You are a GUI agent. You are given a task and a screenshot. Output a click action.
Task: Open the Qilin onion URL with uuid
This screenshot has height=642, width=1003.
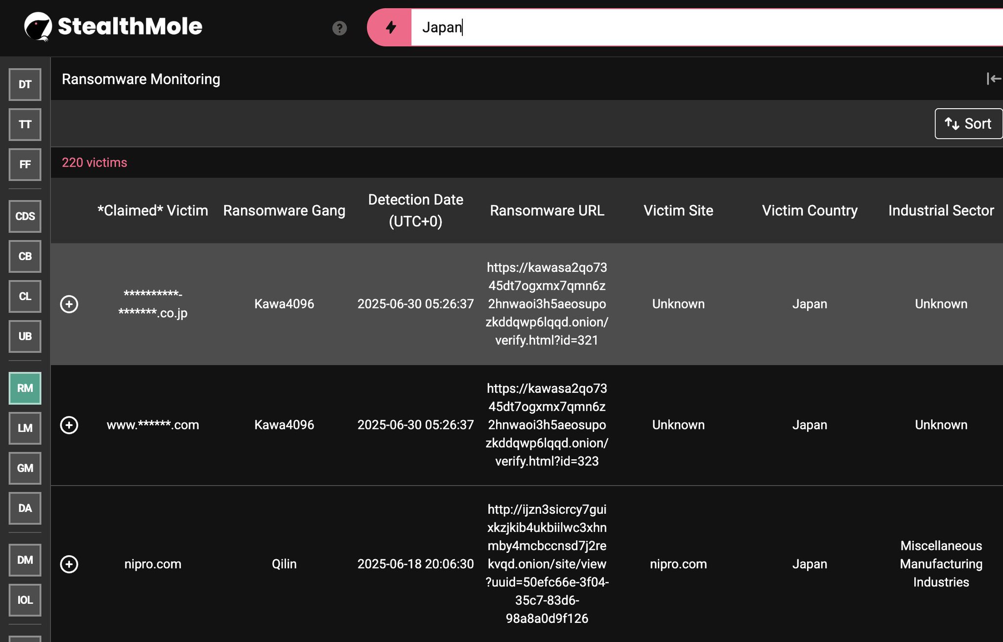pos(547,564)
